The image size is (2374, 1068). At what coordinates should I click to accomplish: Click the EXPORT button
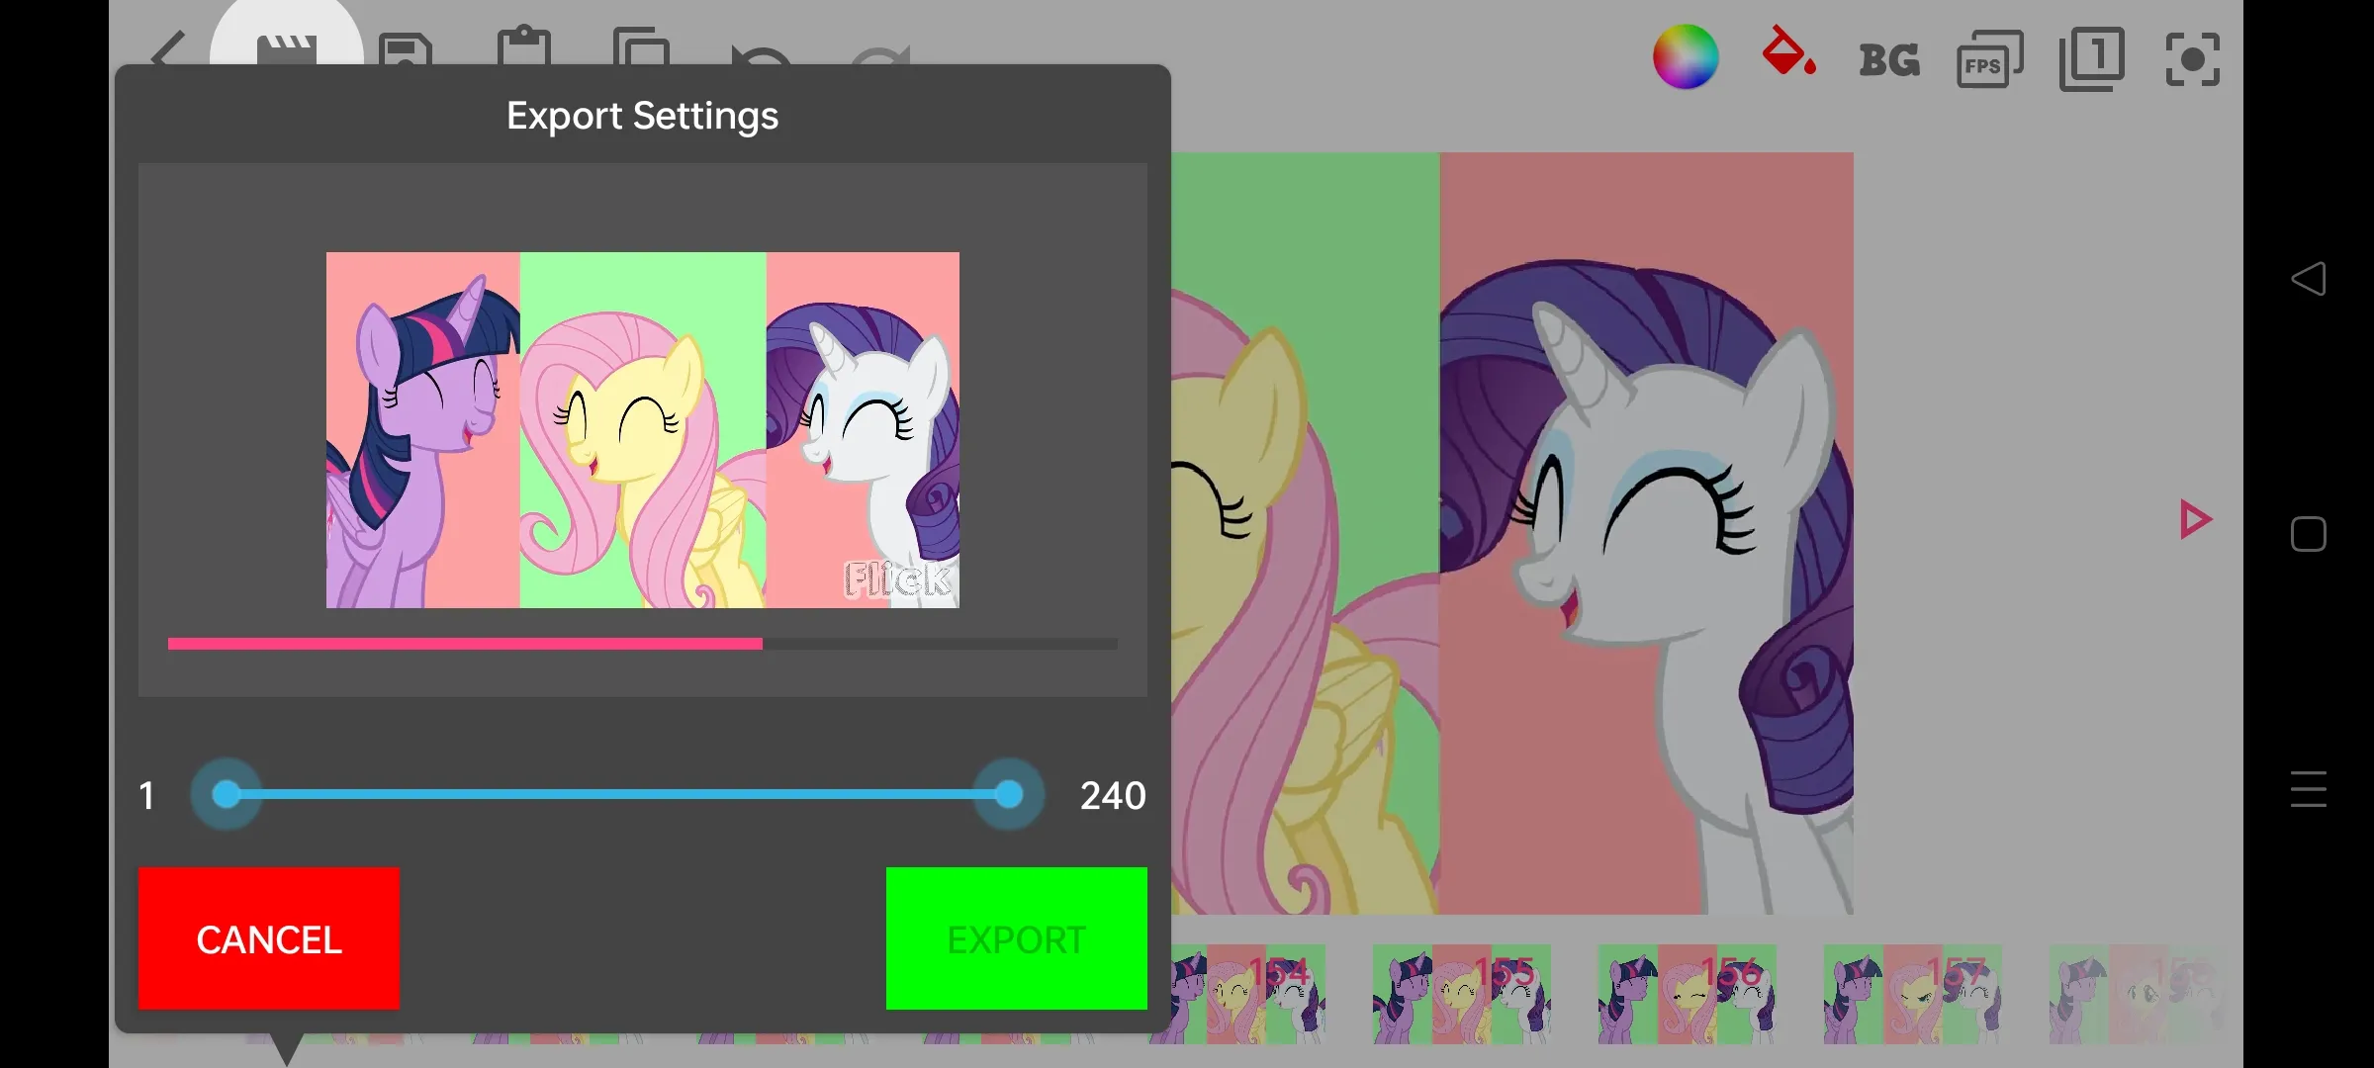coord(1016,939)
